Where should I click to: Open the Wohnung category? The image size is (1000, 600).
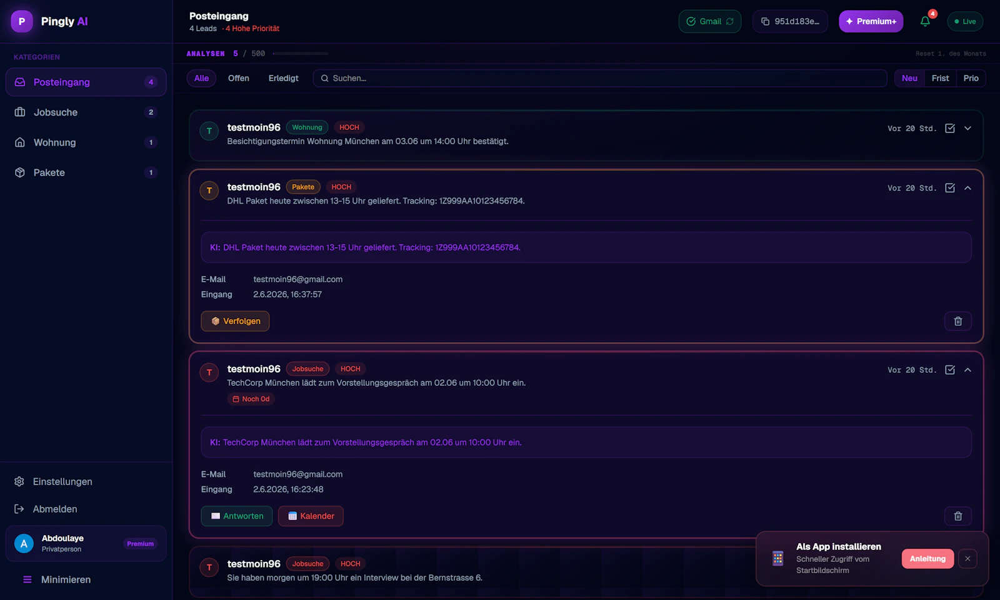click(86, 142)
